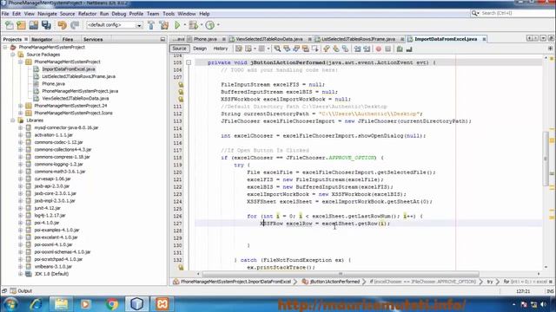
Task: Switch editor to History view
Action: tap(220, 49)
